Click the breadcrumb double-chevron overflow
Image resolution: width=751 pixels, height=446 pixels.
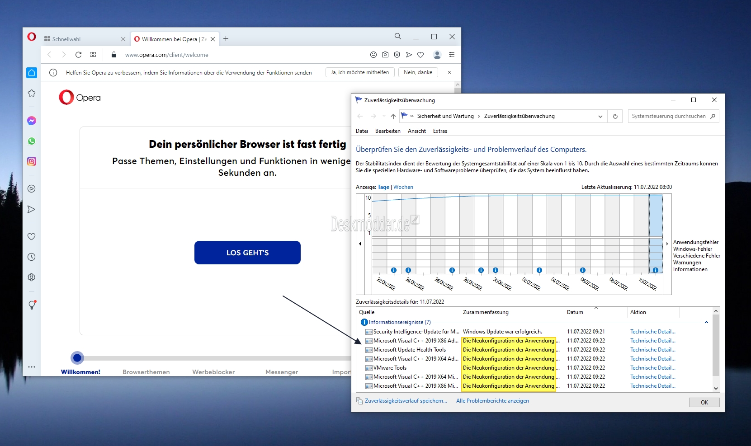(x=412, y=116)
